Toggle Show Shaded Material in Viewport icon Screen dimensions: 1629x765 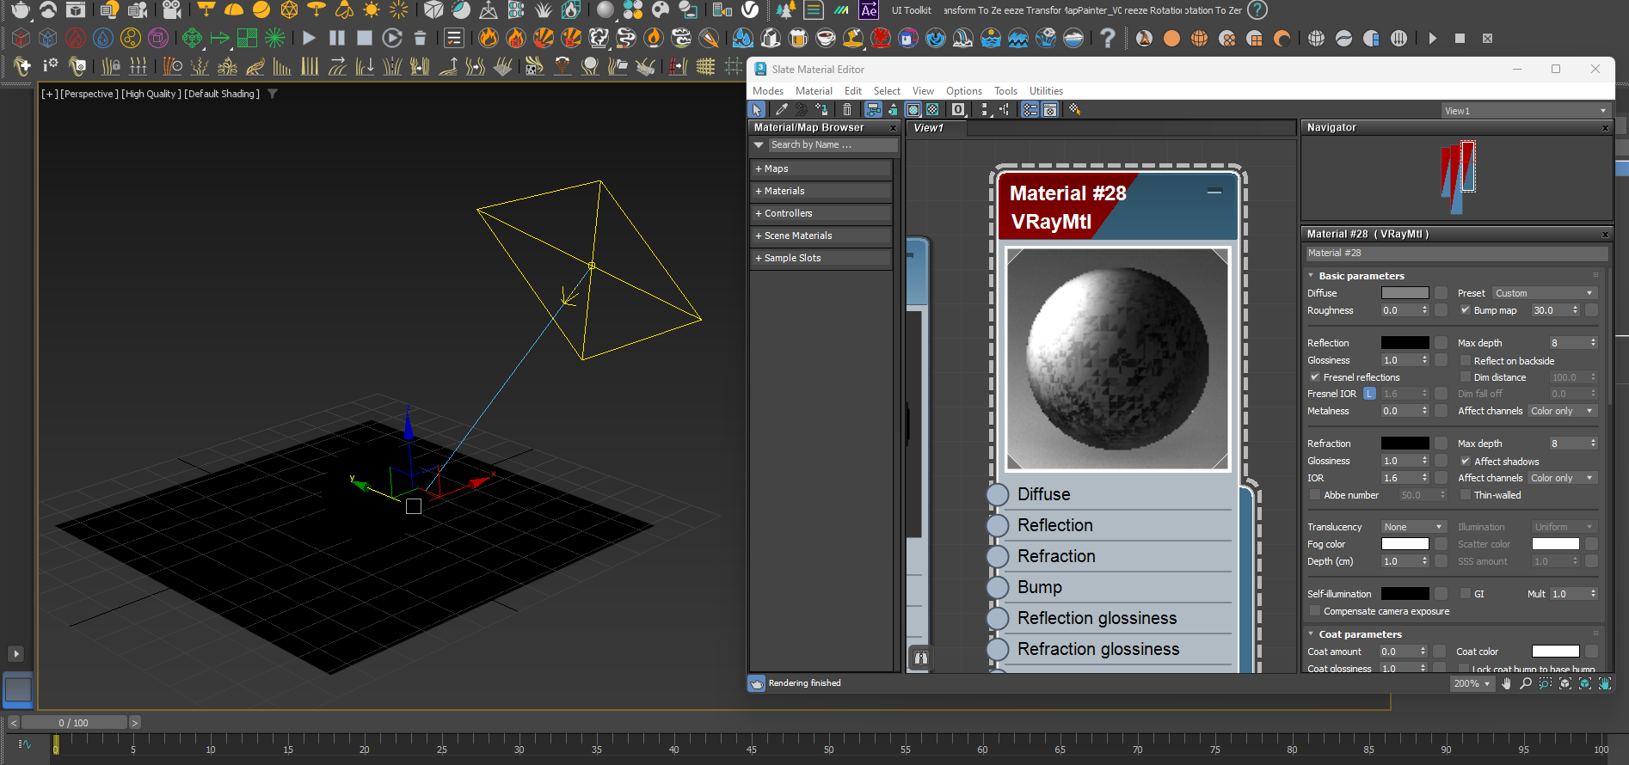(913, 109)
